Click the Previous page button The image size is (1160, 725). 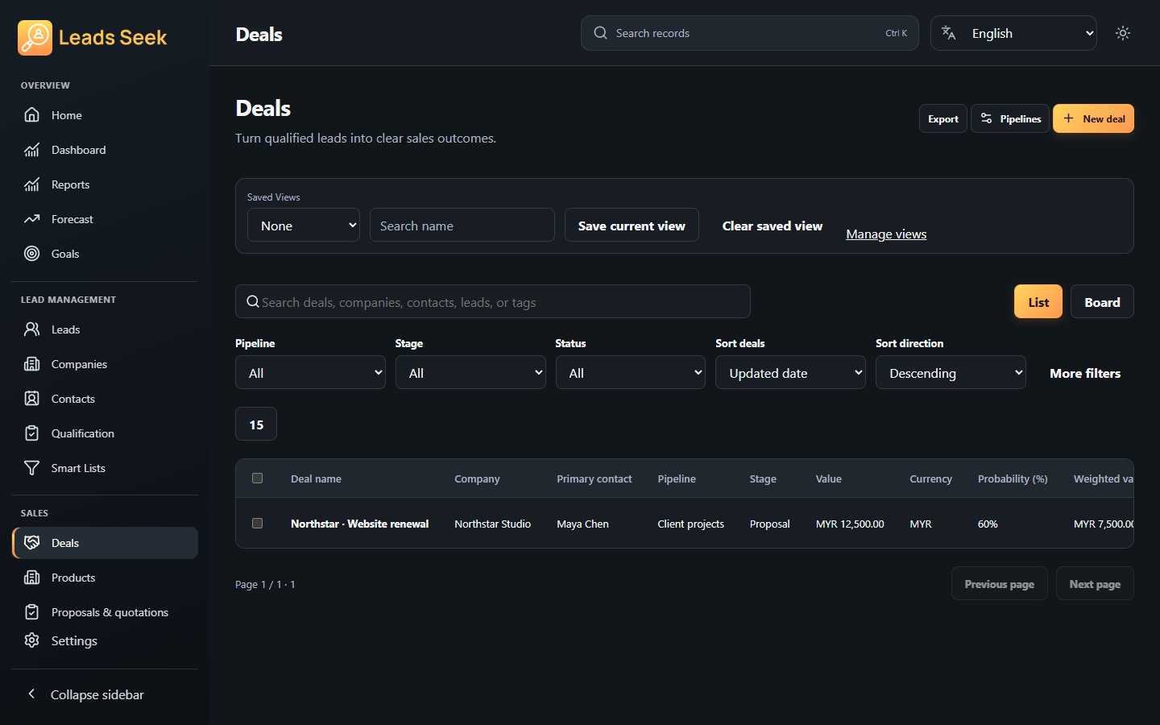[x=999, y=584]
